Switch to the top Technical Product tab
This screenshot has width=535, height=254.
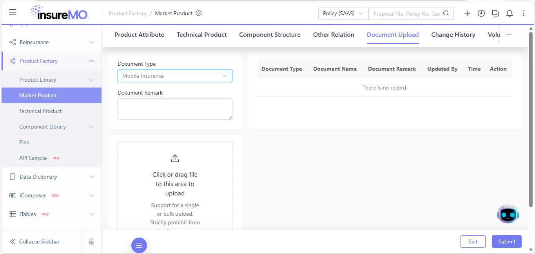(201, 34)
